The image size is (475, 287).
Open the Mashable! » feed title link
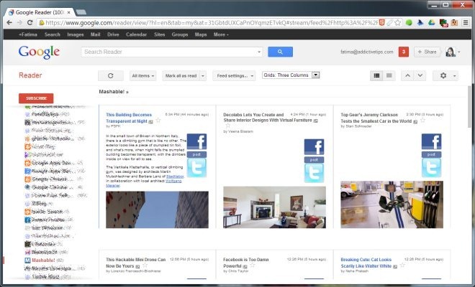pos(114,92)
